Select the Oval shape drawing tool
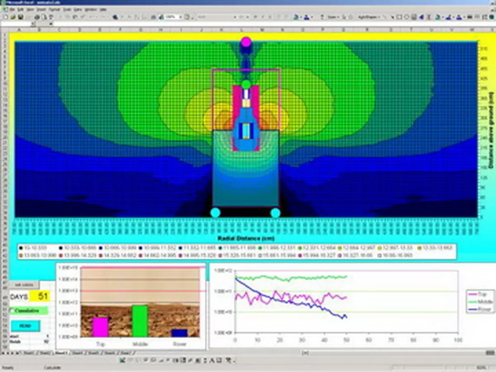This screenshot has width=496, height=372. [x=407, y=17]
